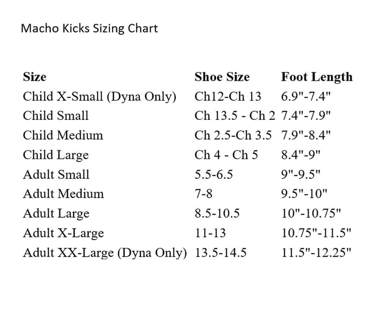Click the Foot Length column header

pyautogui.click(x=317, y=77)
